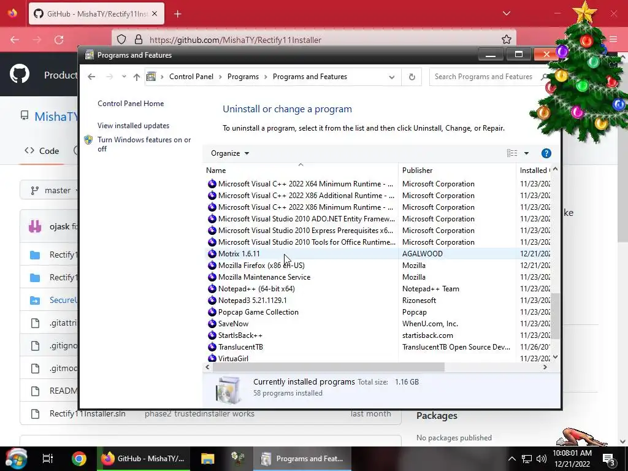Click the view layout icon in toolbar

(x=512, y=153)
